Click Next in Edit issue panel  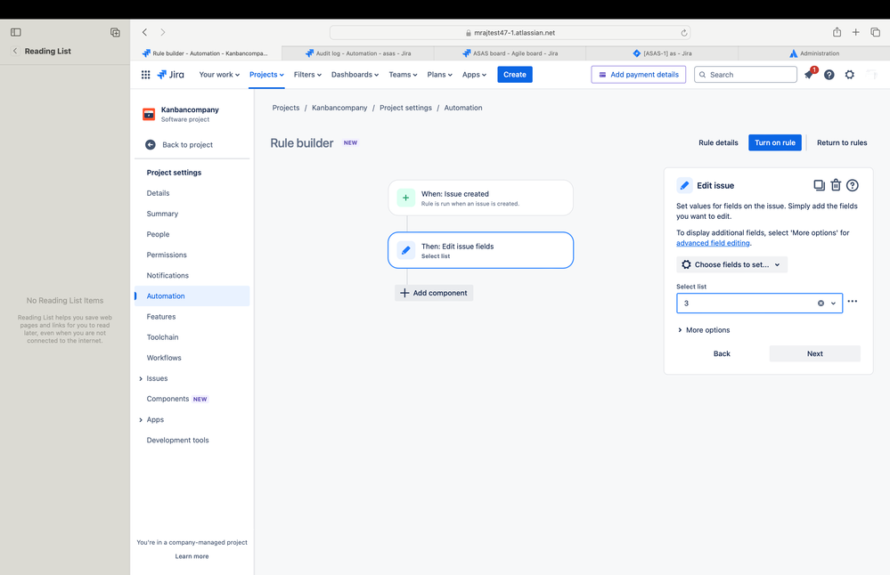pyautogui.click(x=814, y=354)
